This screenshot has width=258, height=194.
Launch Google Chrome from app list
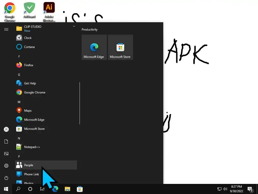click(46, 92)
